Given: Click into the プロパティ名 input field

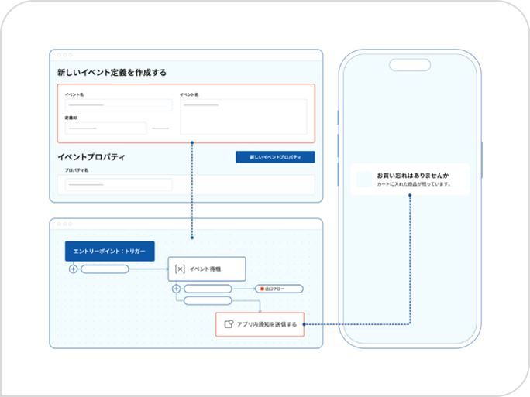Looking at the screenshot, I should pyautogui.click(x=119, y=185).
